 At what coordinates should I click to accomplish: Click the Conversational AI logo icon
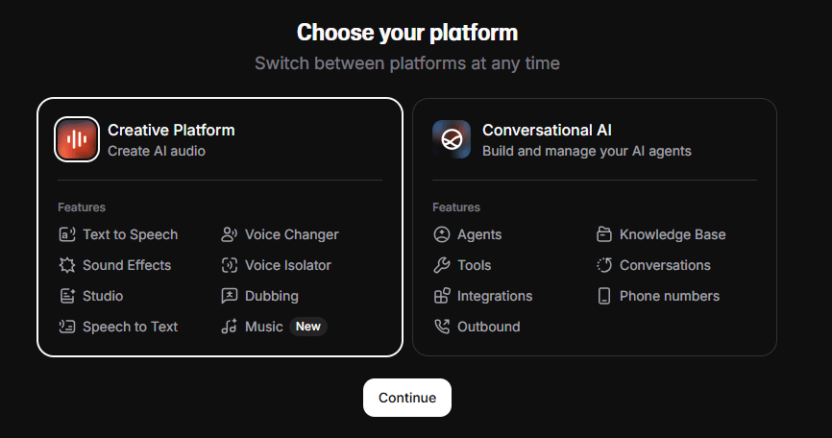coord(452,139)
